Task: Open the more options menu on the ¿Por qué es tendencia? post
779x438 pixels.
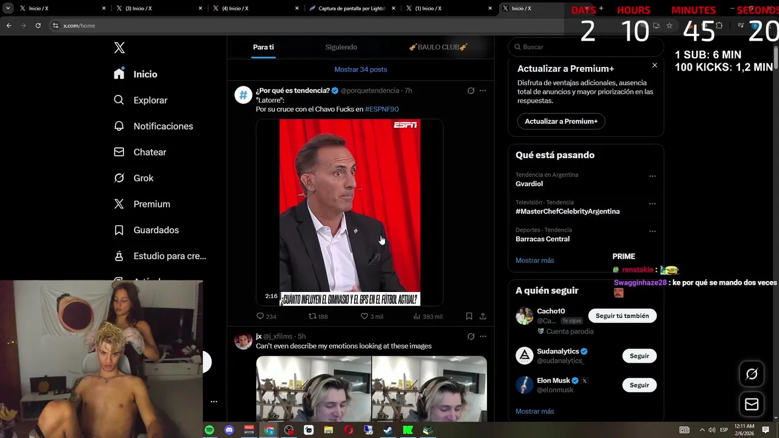Action: [483, 91]
